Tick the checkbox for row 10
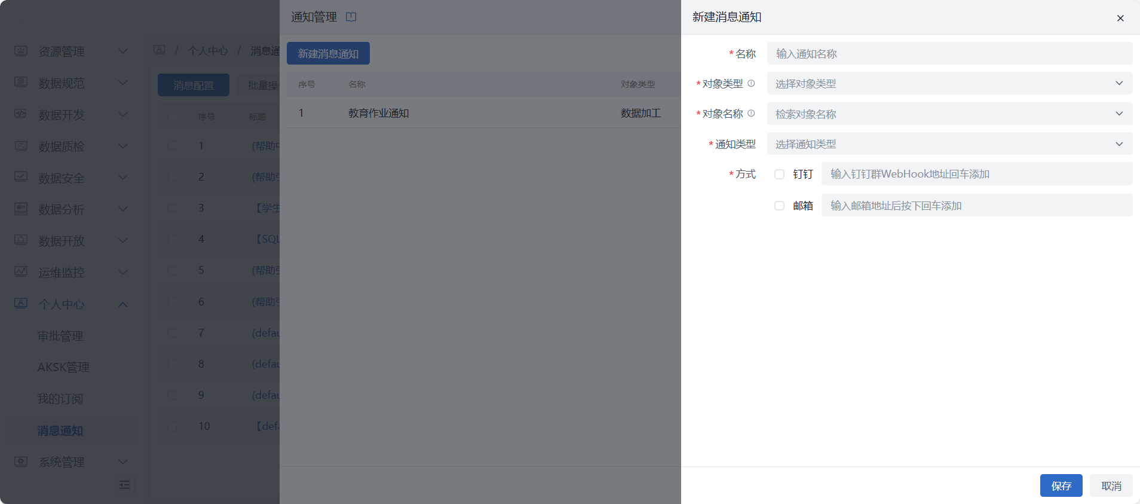The image size is (1140, 504). coord(173,426)
